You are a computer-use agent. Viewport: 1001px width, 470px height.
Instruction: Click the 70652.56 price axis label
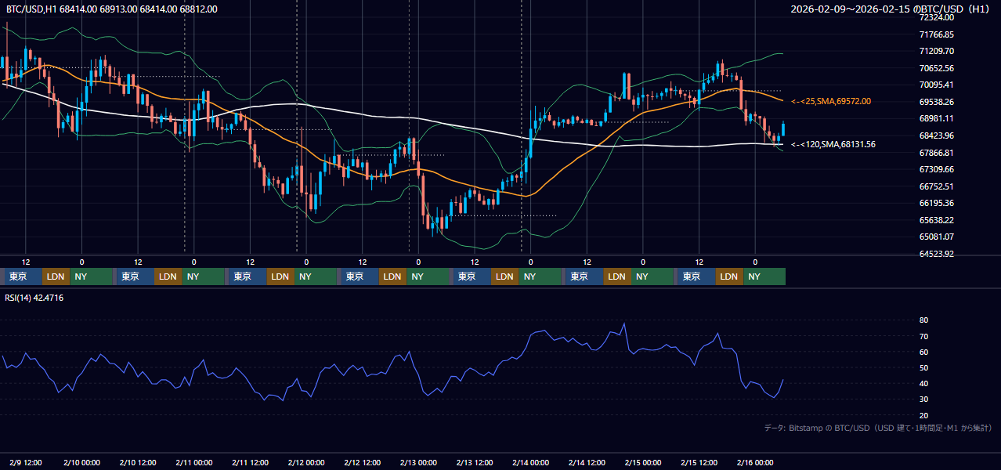937,68
